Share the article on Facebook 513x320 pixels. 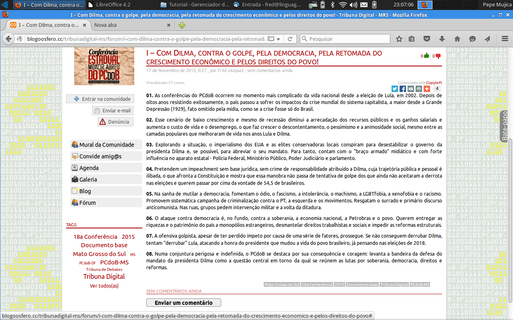click(403, 89)
